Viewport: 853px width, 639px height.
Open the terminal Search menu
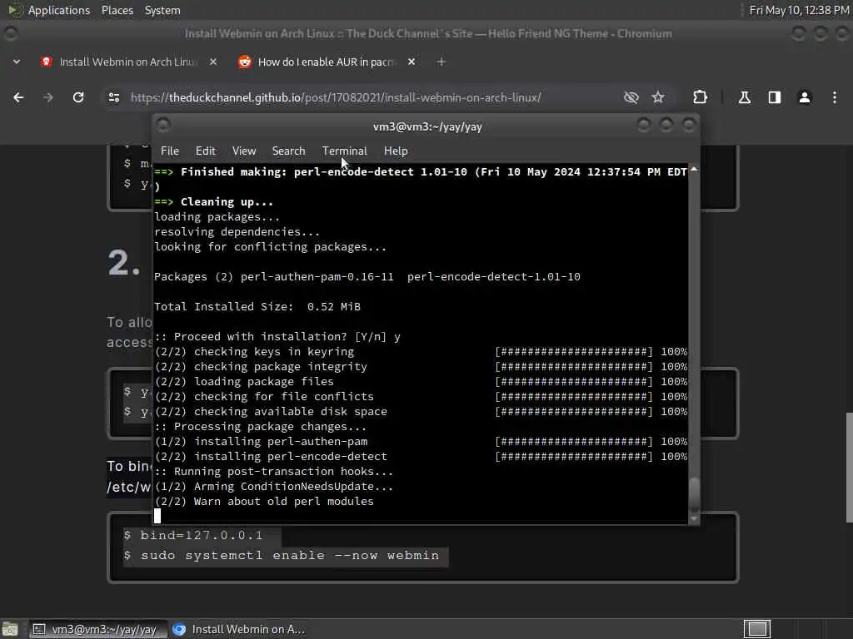click(288, 151)
